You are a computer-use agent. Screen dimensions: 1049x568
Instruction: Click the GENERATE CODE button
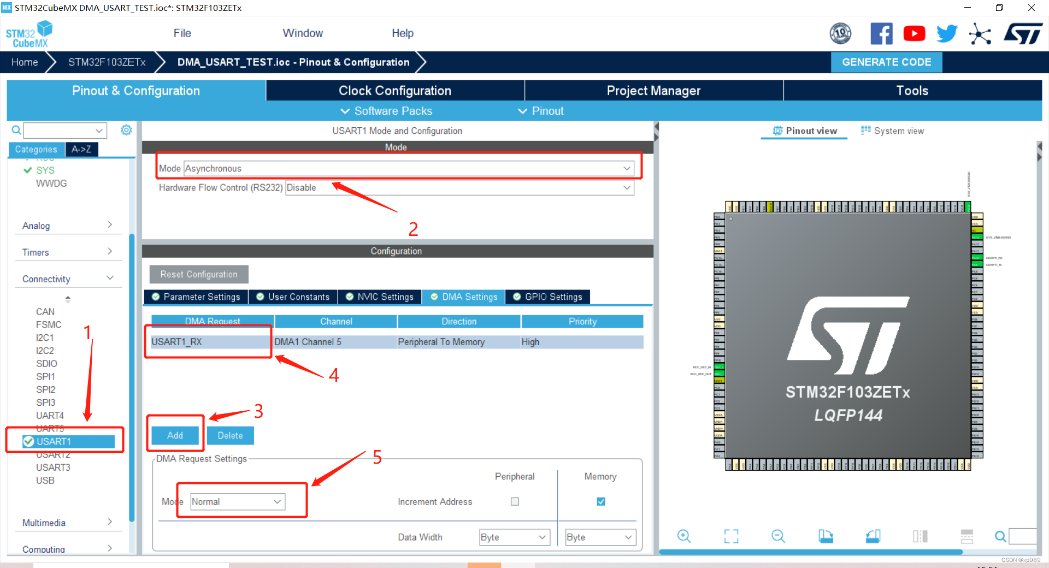click(x=886, y=62)
